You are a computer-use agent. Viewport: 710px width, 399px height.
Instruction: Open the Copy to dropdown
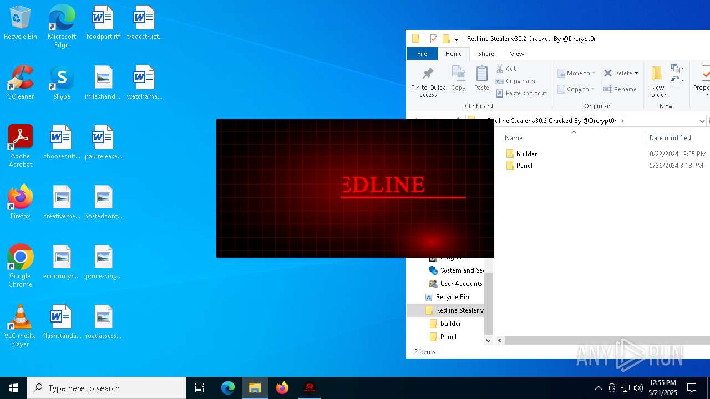coord(576,89)
